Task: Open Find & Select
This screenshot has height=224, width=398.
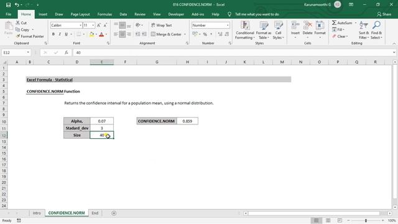Action: (376, 30)
